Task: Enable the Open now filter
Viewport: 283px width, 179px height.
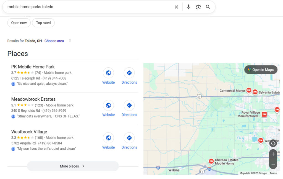Action: click(19, 23)
